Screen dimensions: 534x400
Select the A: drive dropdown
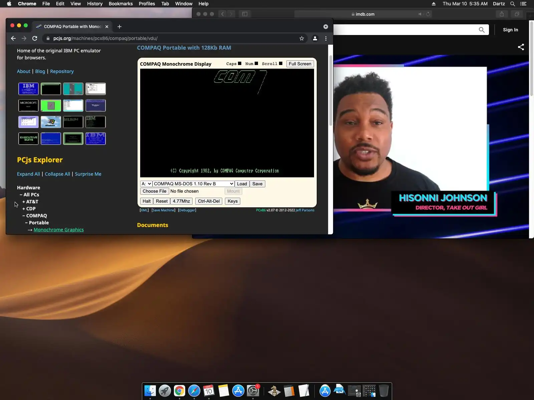(146, 184)
